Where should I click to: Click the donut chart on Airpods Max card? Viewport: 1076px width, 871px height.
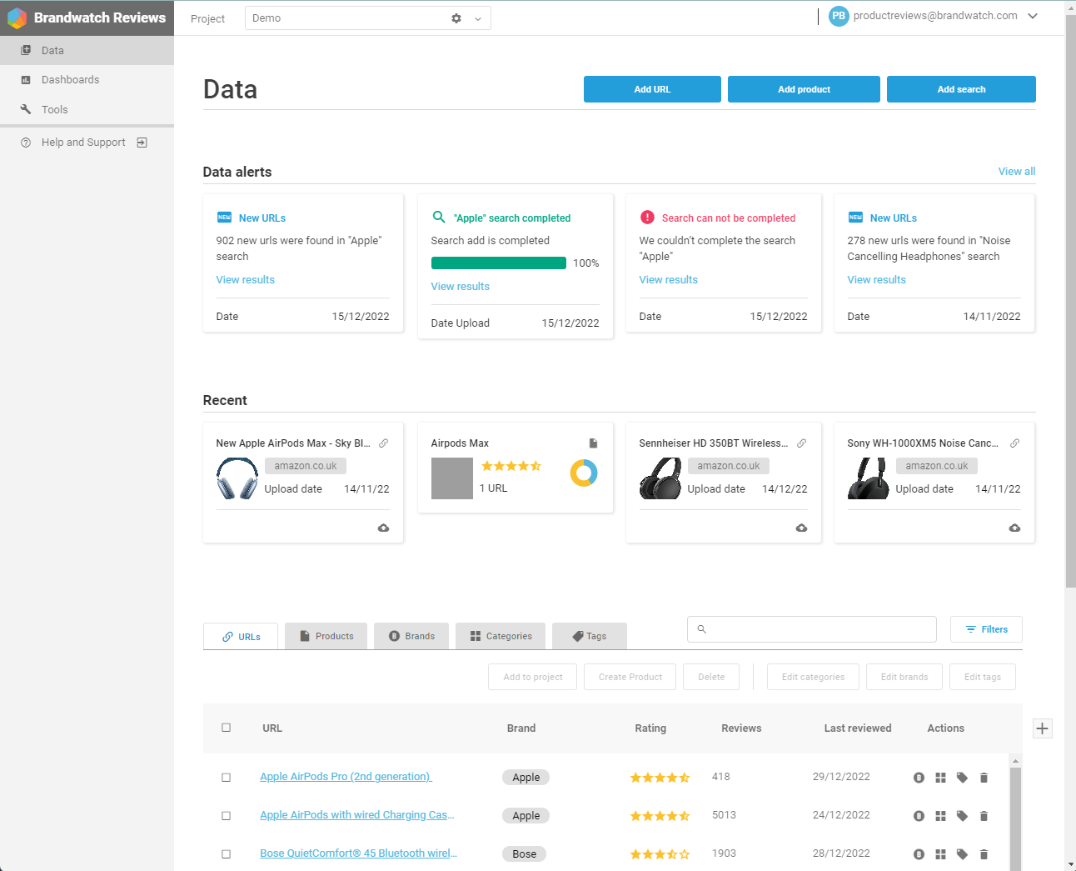[584, 473]
